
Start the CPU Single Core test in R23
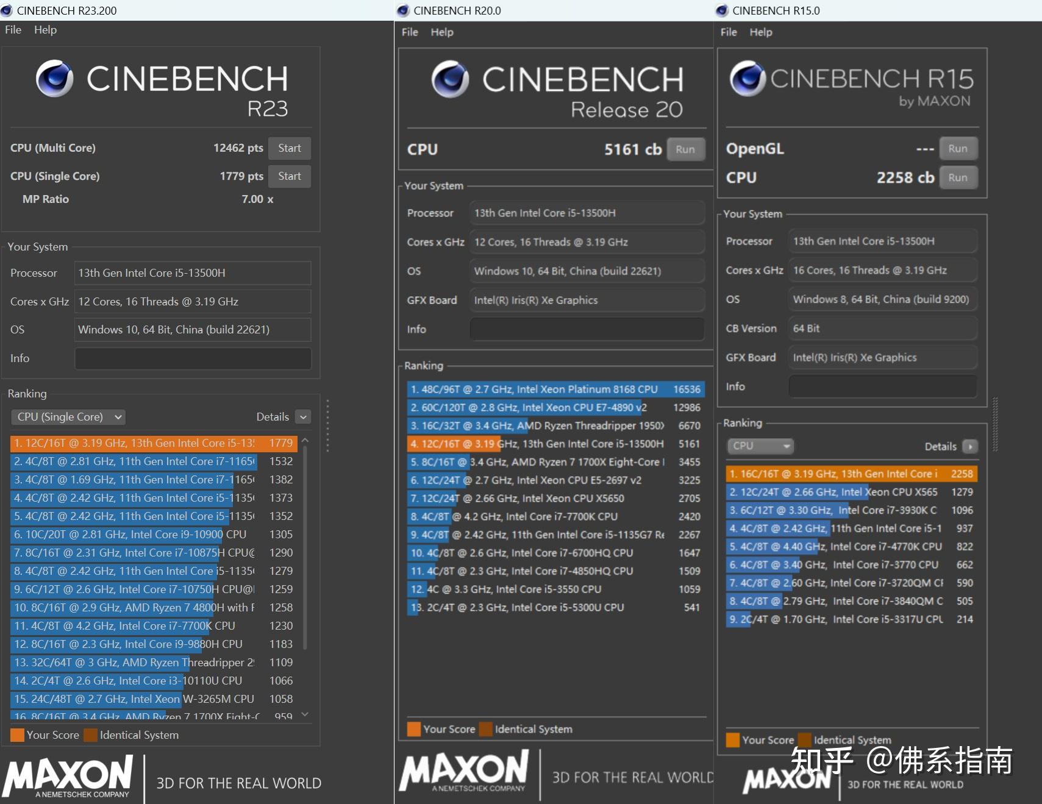click(x=290, y=176)
